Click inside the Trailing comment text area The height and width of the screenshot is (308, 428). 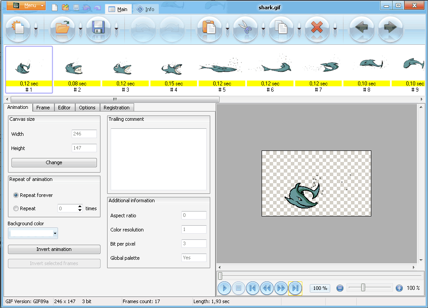[158, 159]
